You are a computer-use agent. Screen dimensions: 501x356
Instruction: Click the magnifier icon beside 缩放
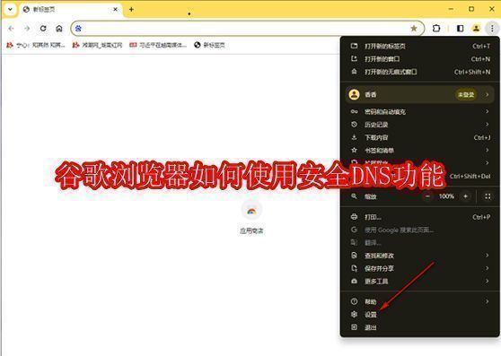click(354, 196)
